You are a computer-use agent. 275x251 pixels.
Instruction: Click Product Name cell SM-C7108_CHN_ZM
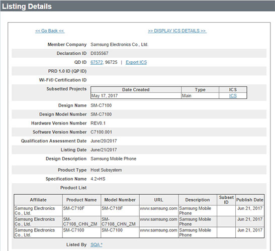pos(81,221)
